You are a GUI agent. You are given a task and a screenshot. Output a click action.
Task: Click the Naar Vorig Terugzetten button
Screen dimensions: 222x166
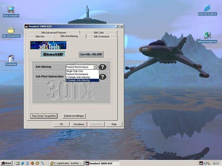pos(44,116)
